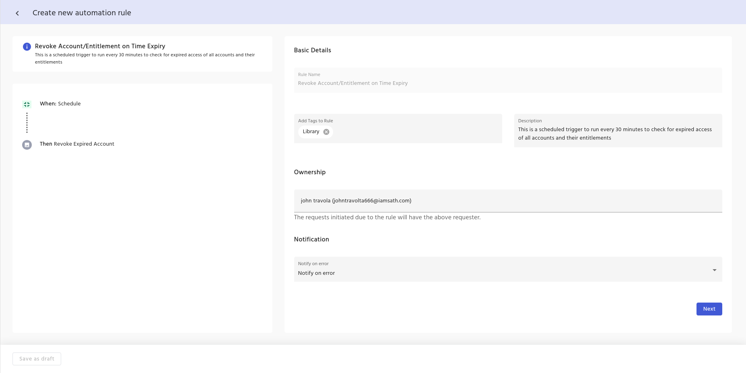Click the Save as draft button

[37, 359]
